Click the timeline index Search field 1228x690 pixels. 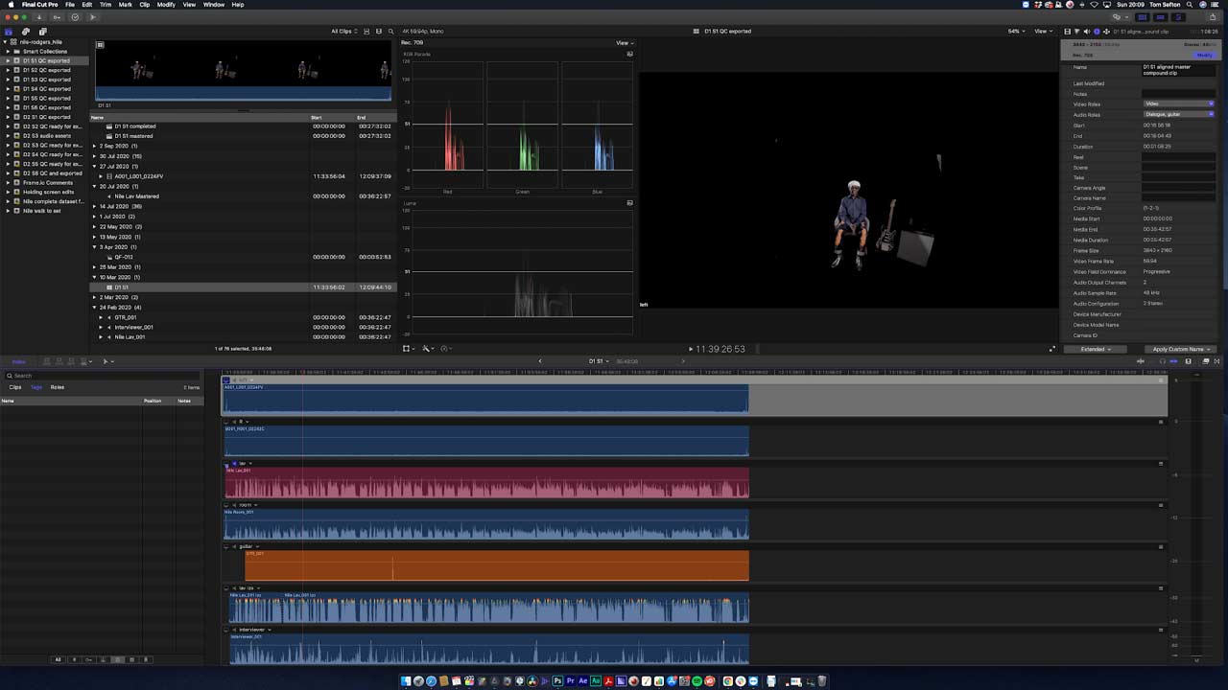[103, 376]
